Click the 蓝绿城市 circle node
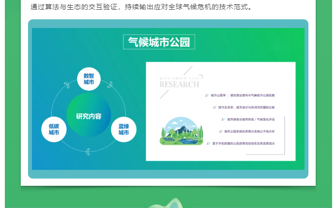 coord(124,129)
